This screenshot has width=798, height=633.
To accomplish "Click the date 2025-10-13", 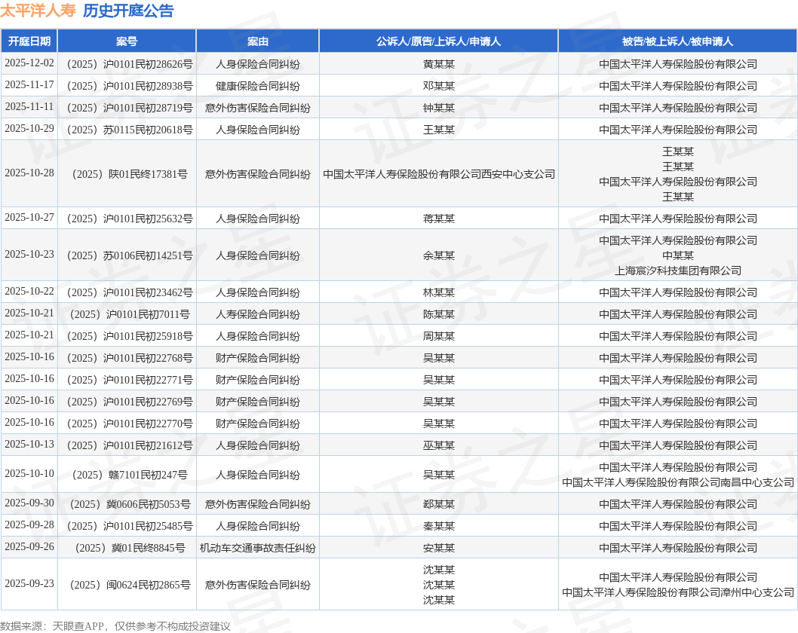I will point(29,445).
